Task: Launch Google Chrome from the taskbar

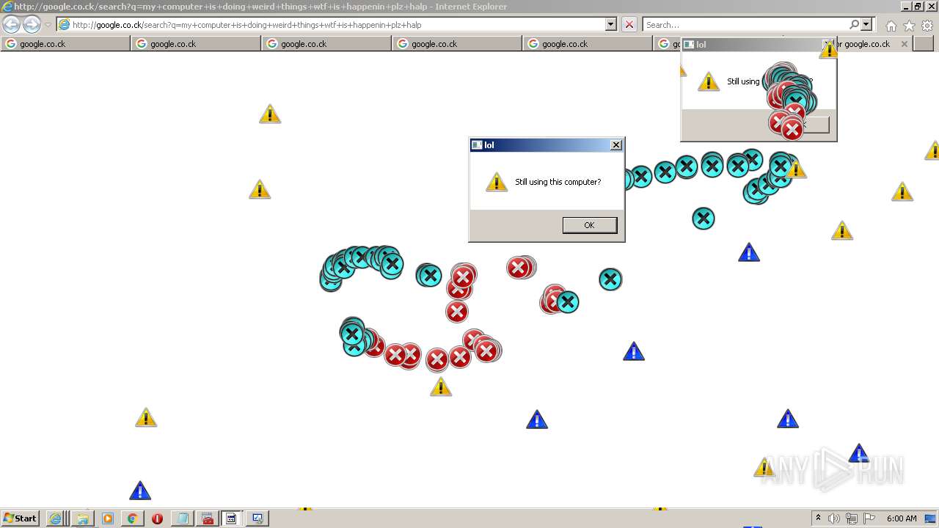Action: tap(133, 518)
